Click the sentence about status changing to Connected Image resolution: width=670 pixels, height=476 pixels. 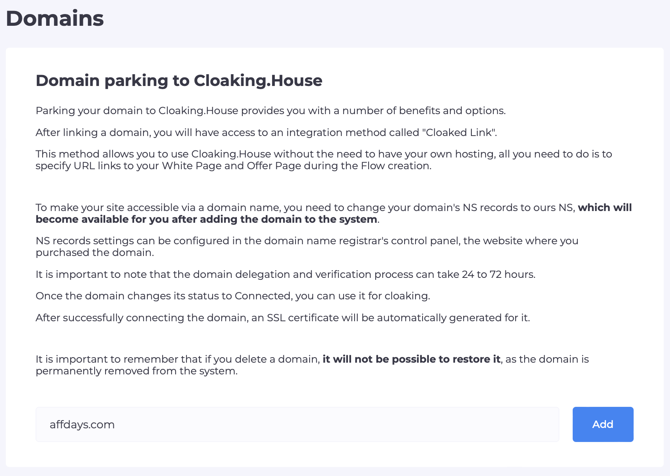233,296
